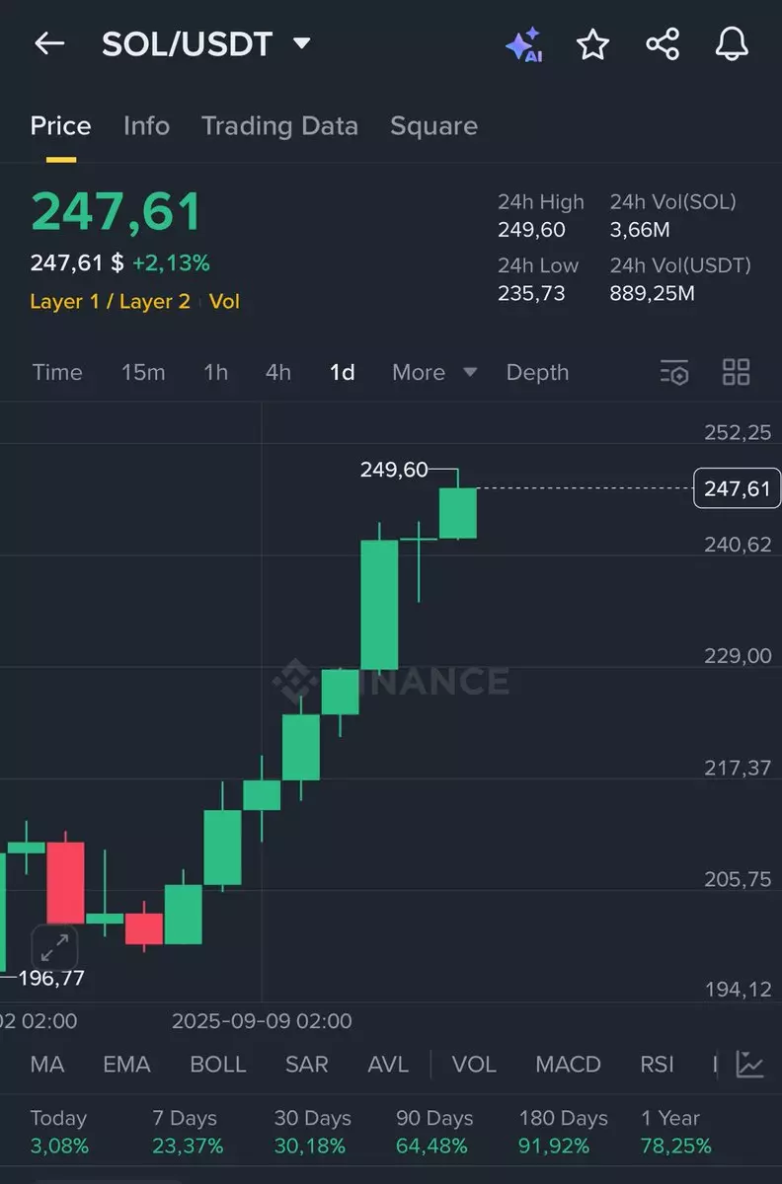Open the four-square grid layout icon
782x1184 pixels.
pos(737,372)
